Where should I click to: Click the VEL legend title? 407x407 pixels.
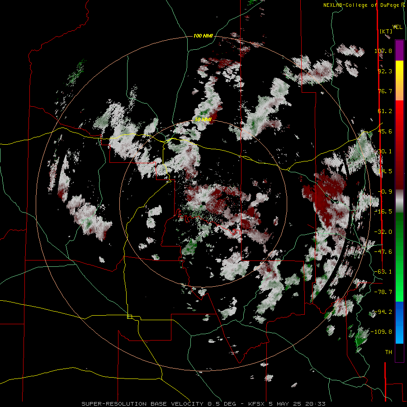point(397,27)
